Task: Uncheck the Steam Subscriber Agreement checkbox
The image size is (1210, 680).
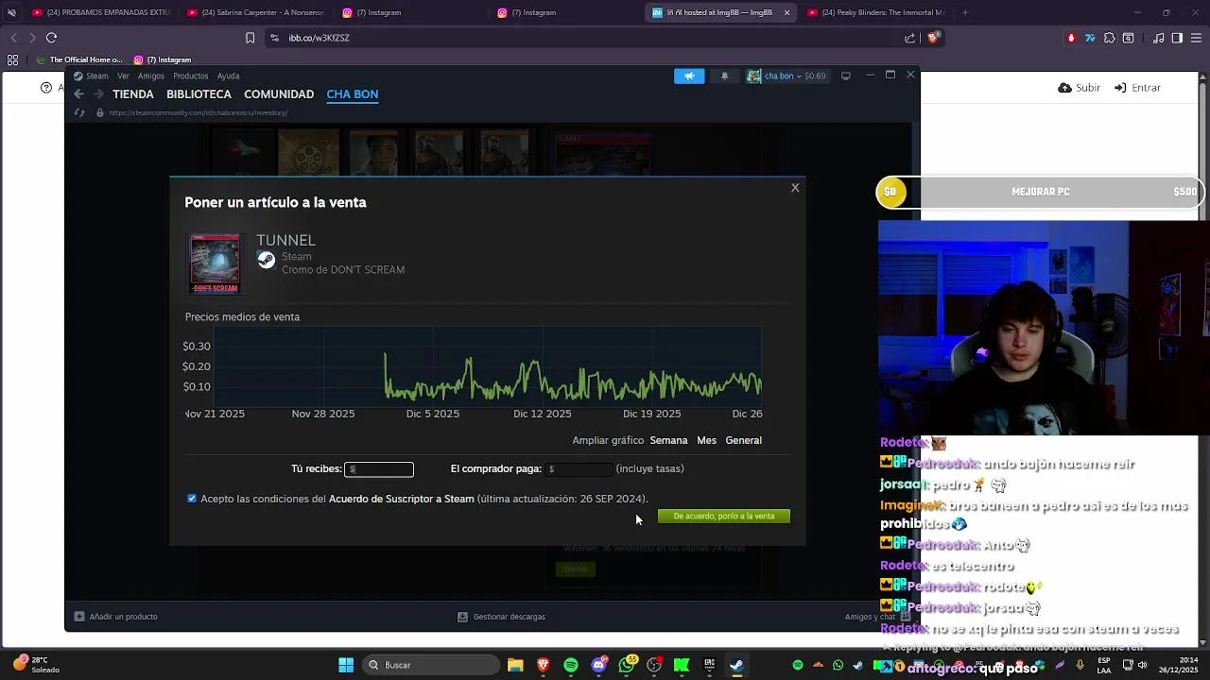Action: pyautogui.click(x=192, y=499)
